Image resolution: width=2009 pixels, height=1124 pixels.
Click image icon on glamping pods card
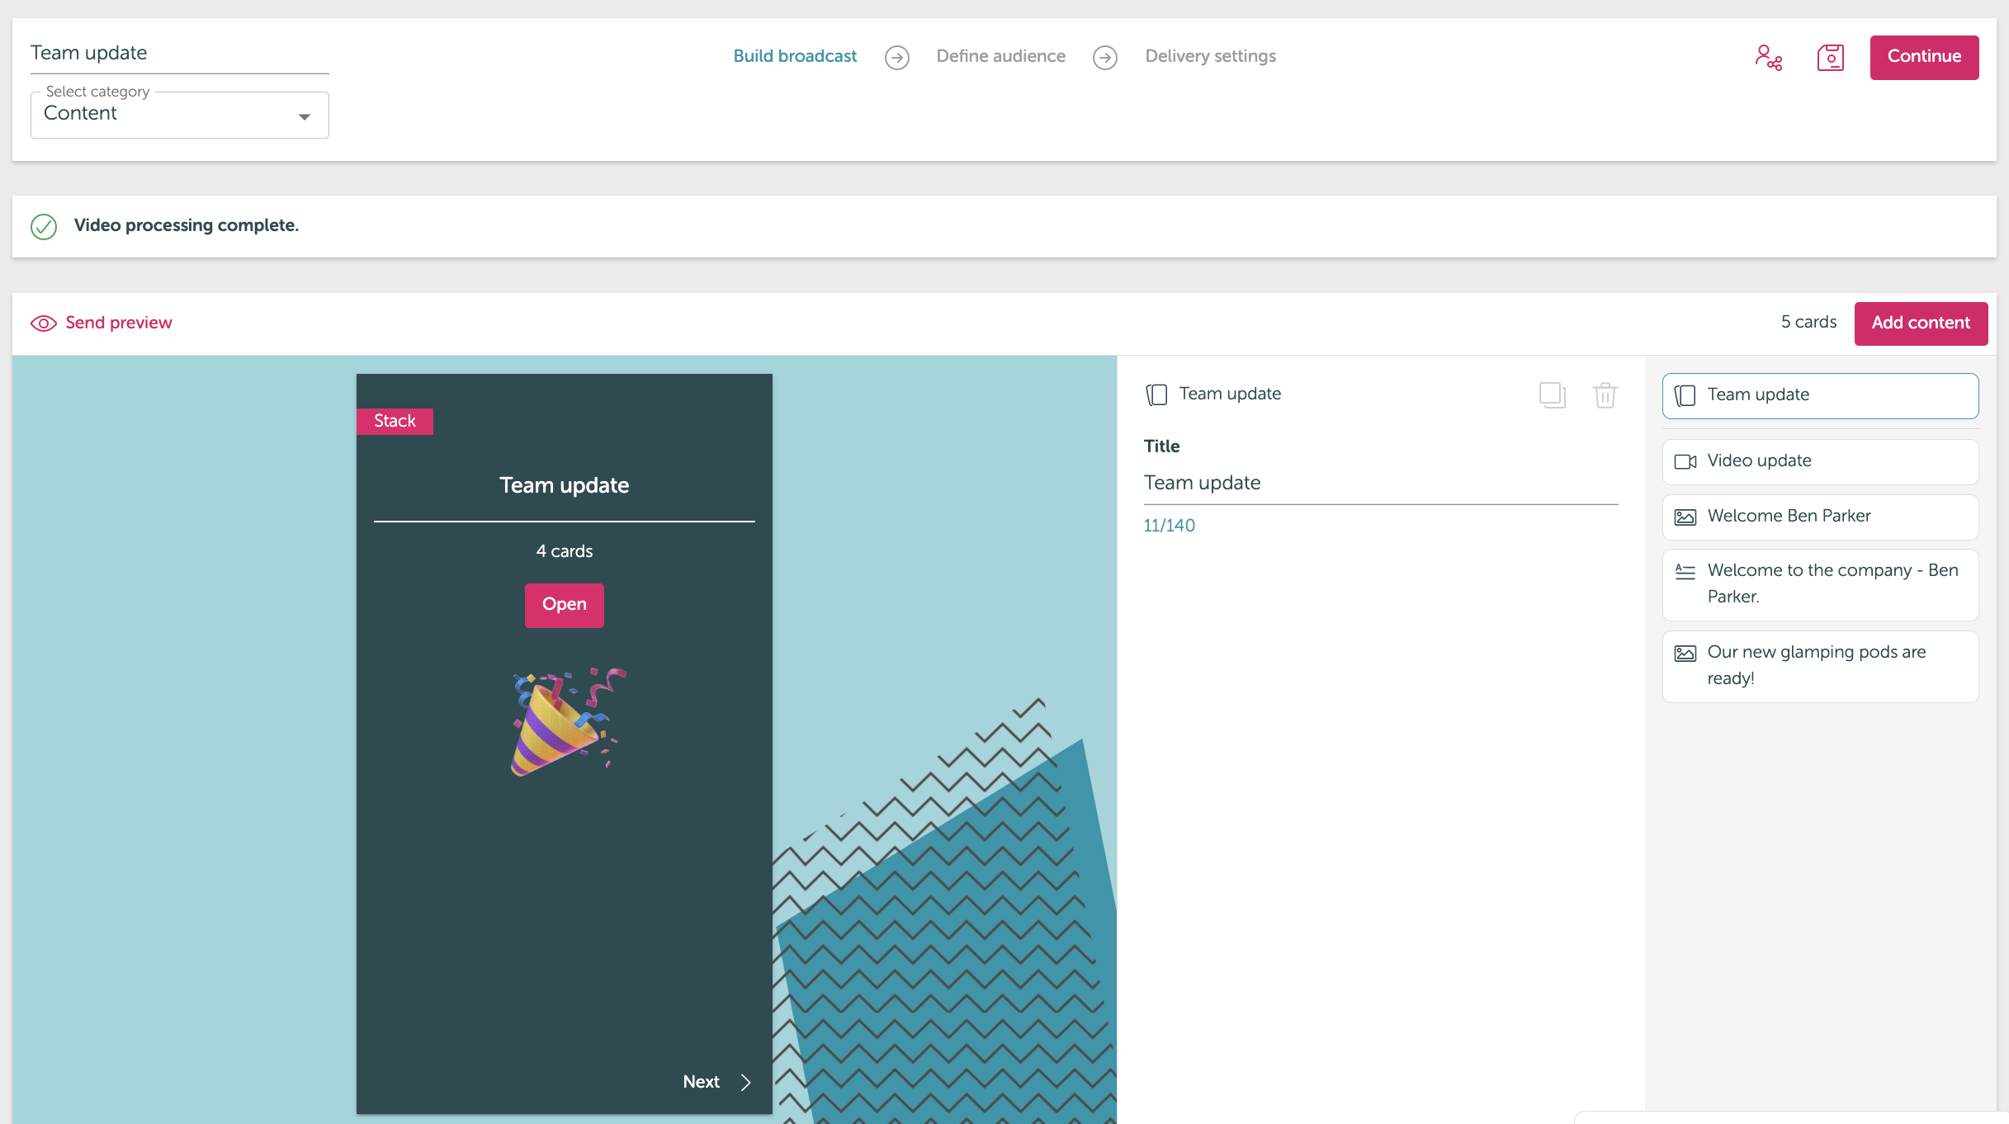[x=1685, y=653]
